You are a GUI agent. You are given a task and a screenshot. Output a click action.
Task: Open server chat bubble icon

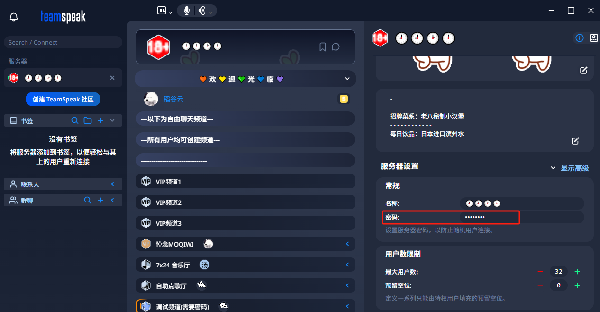coord(336,47)
